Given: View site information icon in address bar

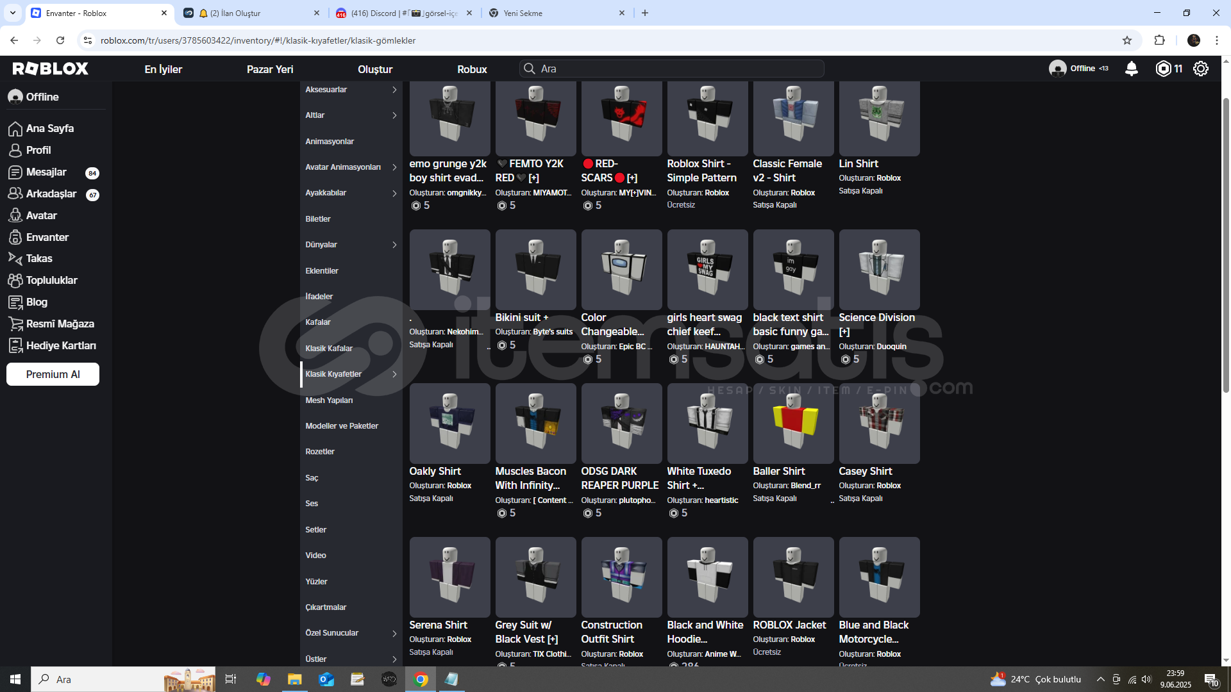Looking at the screenshot, I should pyautogui.click(x=88, y=40).
